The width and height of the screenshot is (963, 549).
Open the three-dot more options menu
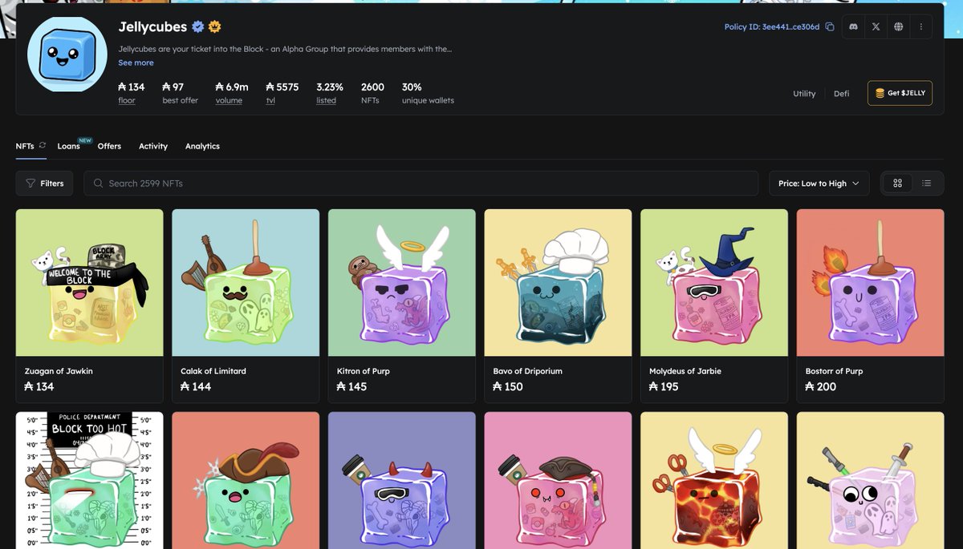(x=920, y=26)
